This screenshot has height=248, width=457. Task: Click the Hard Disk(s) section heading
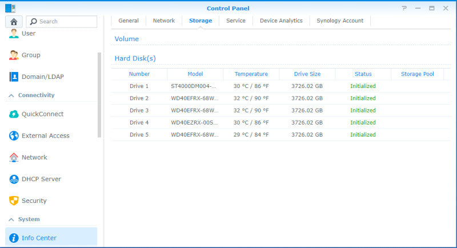(x=135, y=58)
